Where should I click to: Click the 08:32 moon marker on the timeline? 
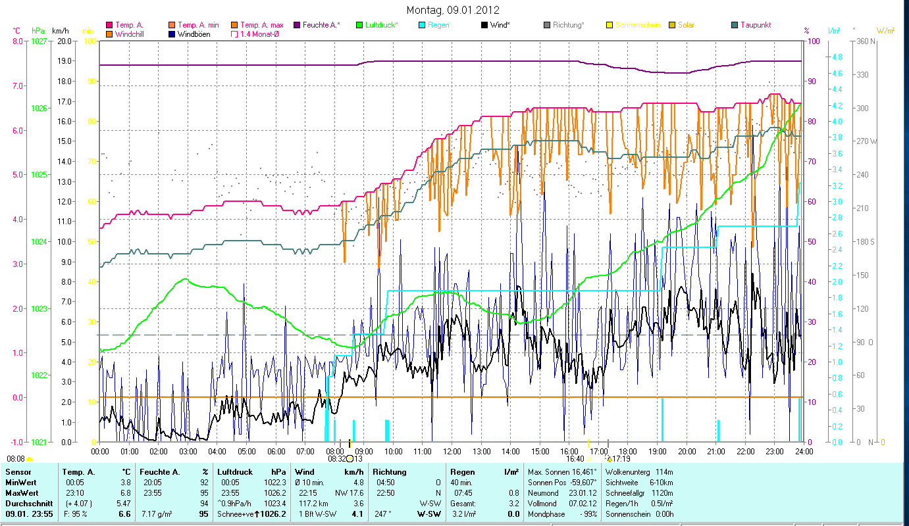point(350,459)
